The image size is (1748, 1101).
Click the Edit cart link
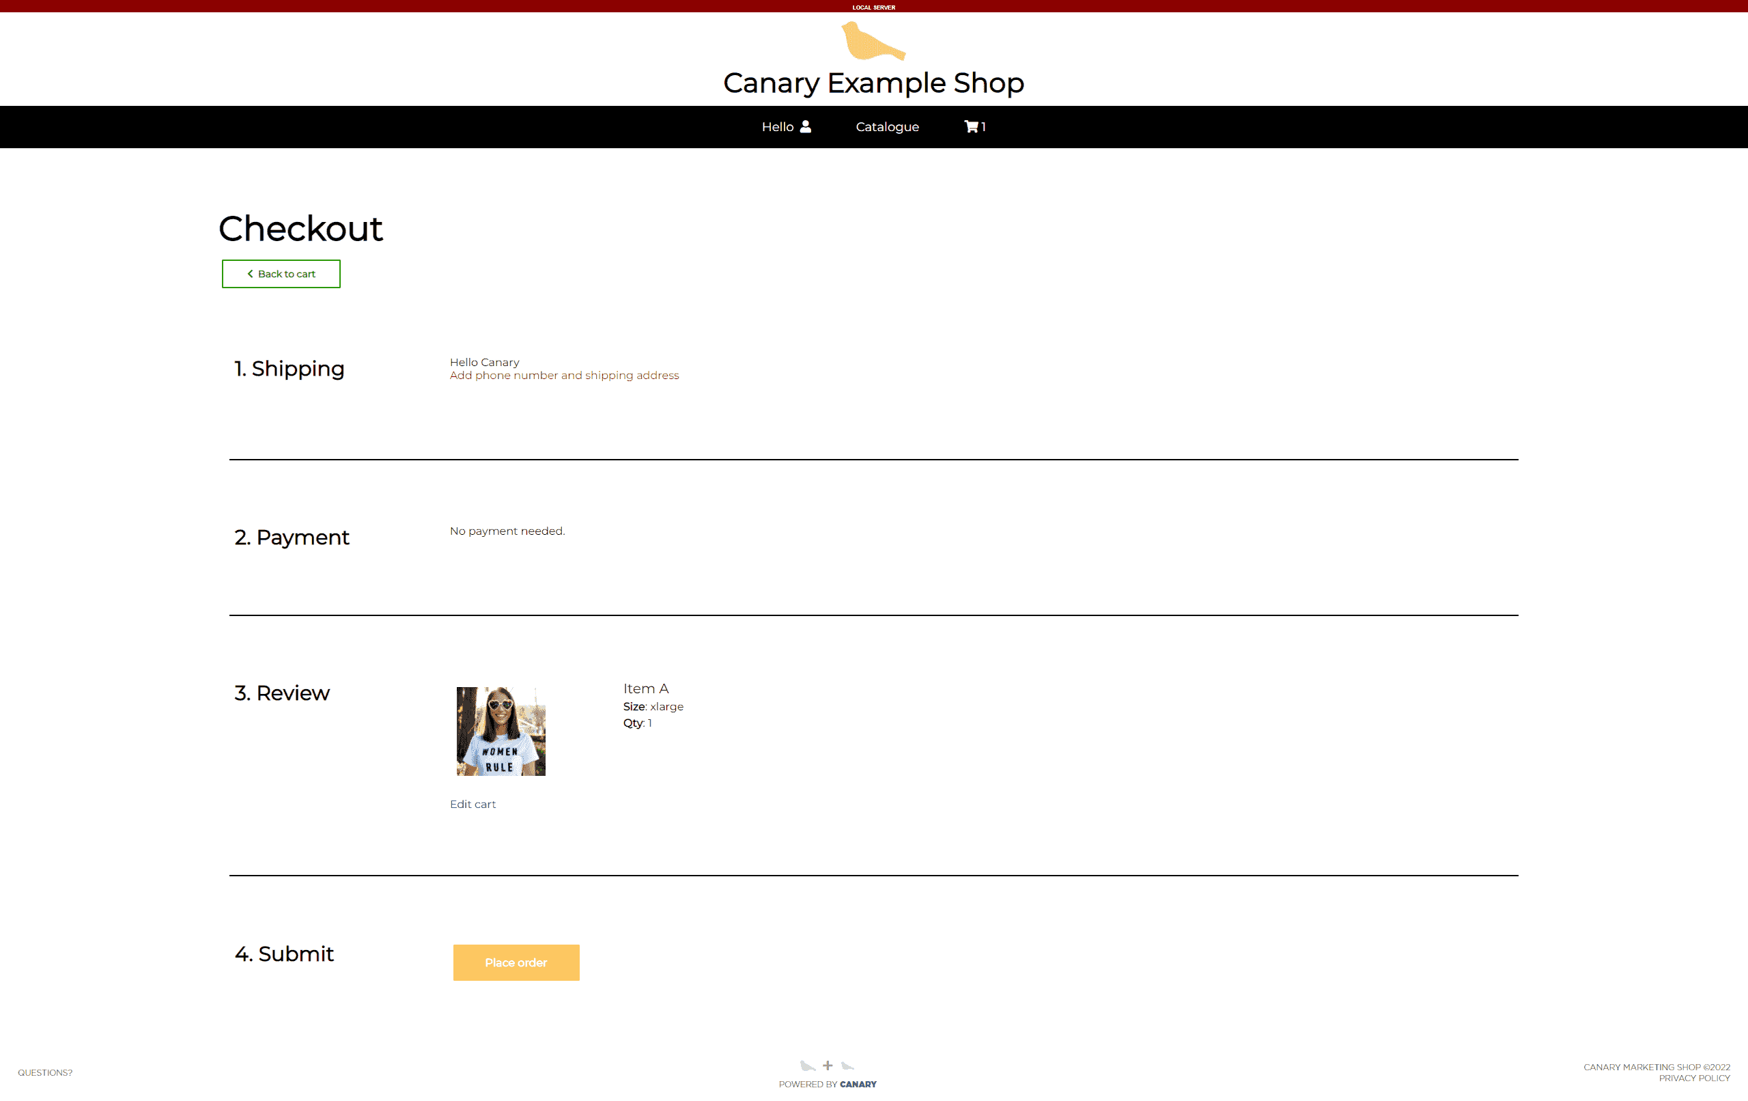click(x=473, y=804)
